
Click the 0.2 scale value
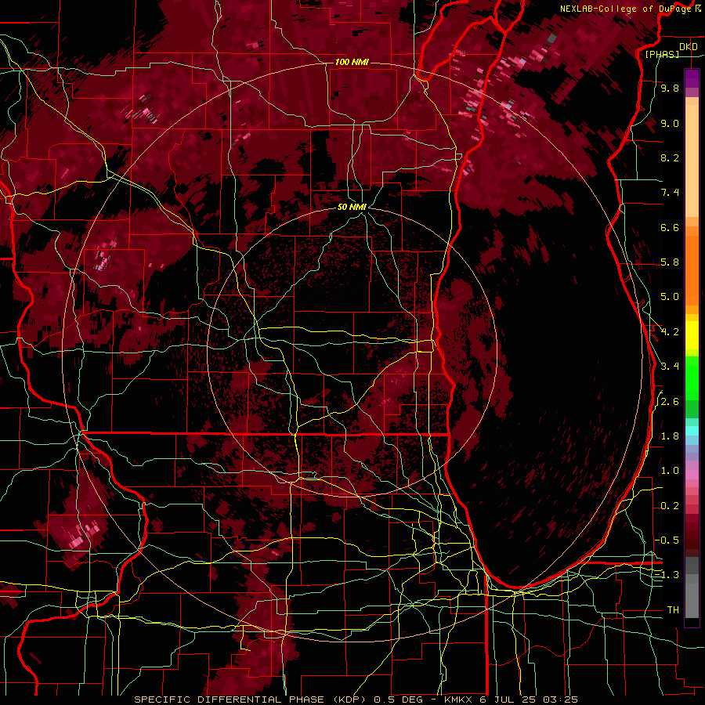coord(670,506)
